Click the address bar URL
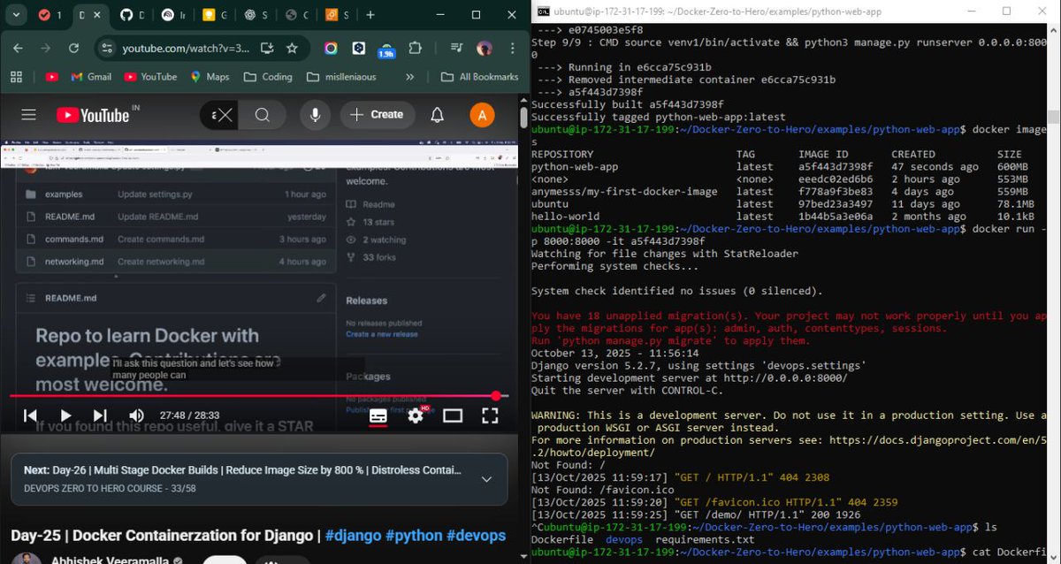This screenshot has height=564, width=1061. [x=186, y=49]
